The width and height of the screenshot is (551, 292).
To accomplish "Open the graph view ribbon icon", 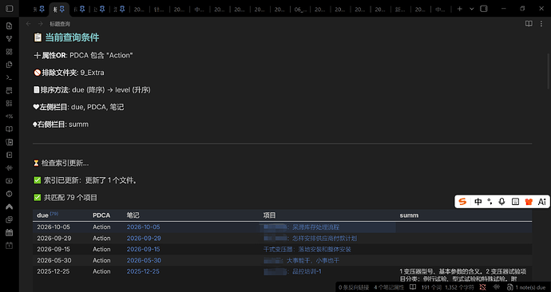I will 10,38.
